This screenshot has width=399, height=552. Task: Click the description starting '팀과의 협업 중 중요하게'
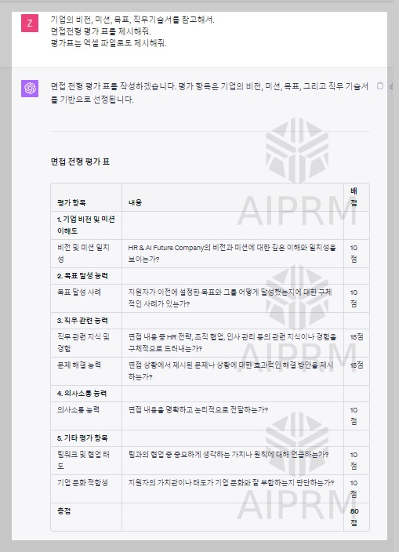(x=228, y=455)
